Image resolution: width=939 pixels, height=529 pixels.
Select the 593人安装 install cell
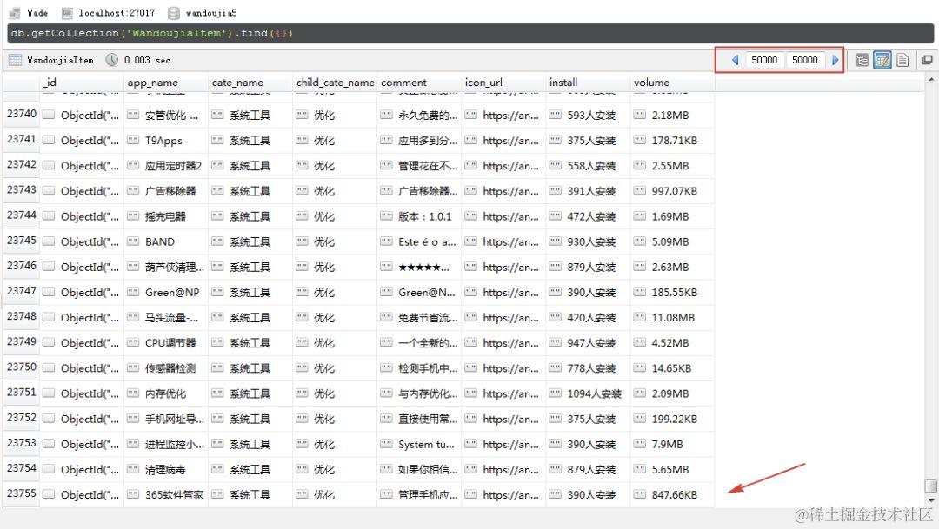(x=588, y=115)
